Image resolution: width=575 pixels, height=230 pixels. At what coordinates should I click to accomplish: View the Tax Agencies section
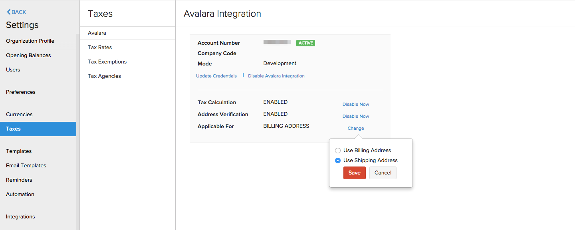(x=104, y=76)
